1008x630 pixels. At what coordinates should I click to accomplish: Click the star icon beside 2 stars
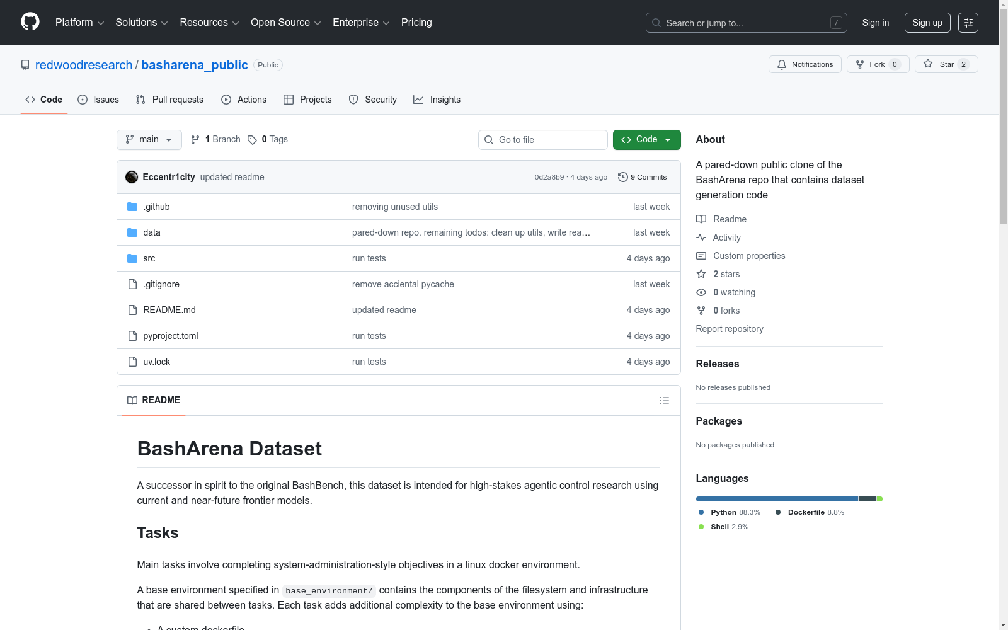pyautogui.click(x=701, y=274)
